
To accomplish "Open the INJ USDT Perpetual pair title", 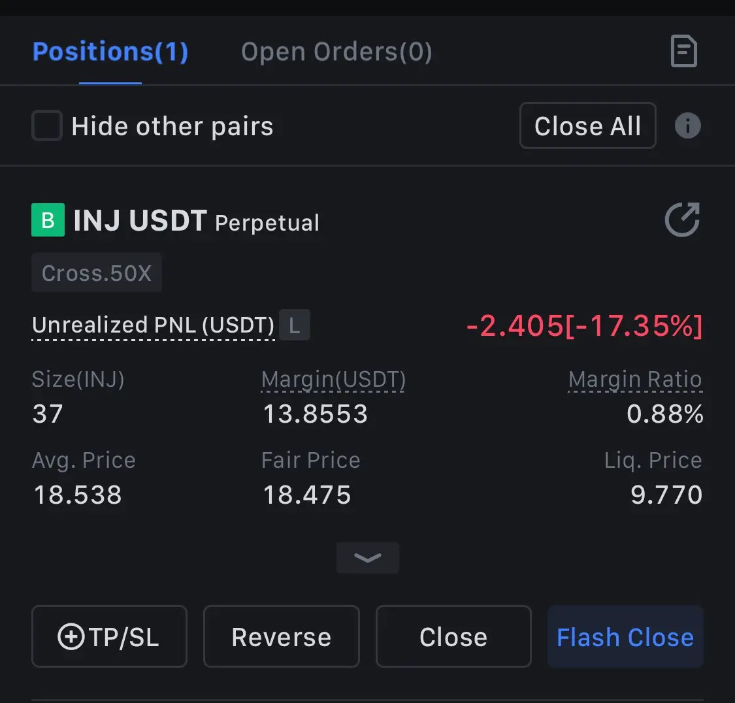I will click(x=196, y=221).
